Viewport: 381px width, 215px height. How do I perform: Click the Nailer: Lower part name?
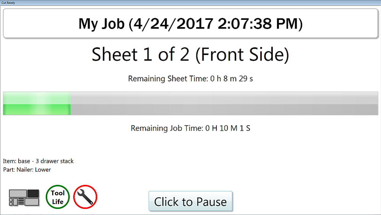(x=34, y=170)
